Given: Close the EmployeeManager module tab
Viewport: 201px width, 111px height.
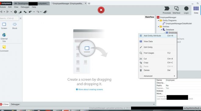Looking at the screenshot, I should click(86, 3).
